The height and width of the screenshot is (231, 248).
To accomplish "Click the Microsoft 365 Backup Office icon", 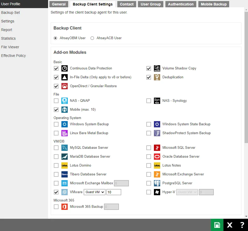I will coord(65,207).
